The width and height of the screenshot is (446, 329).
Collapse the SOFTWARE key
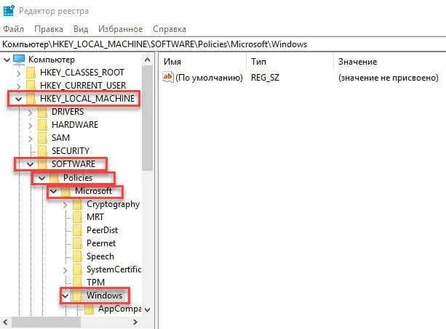click(30, 164)
